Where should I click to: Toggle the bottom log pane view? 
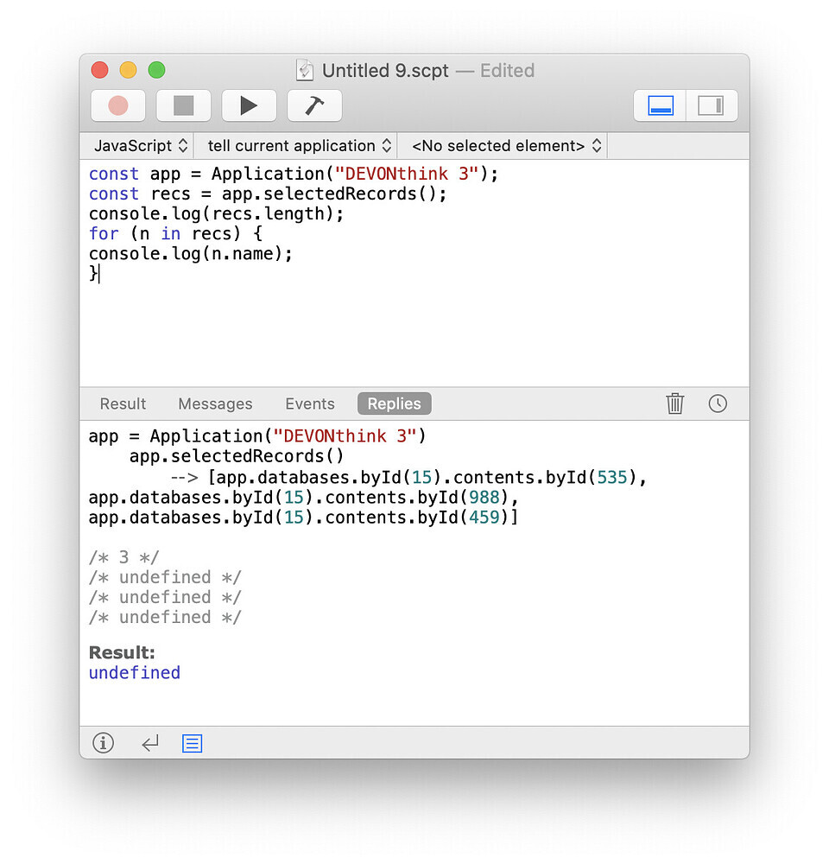coord(661,105)
